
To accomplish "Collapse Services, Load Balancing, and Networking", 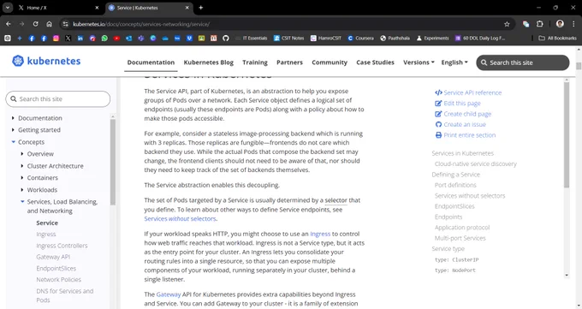I will (22, 202).
